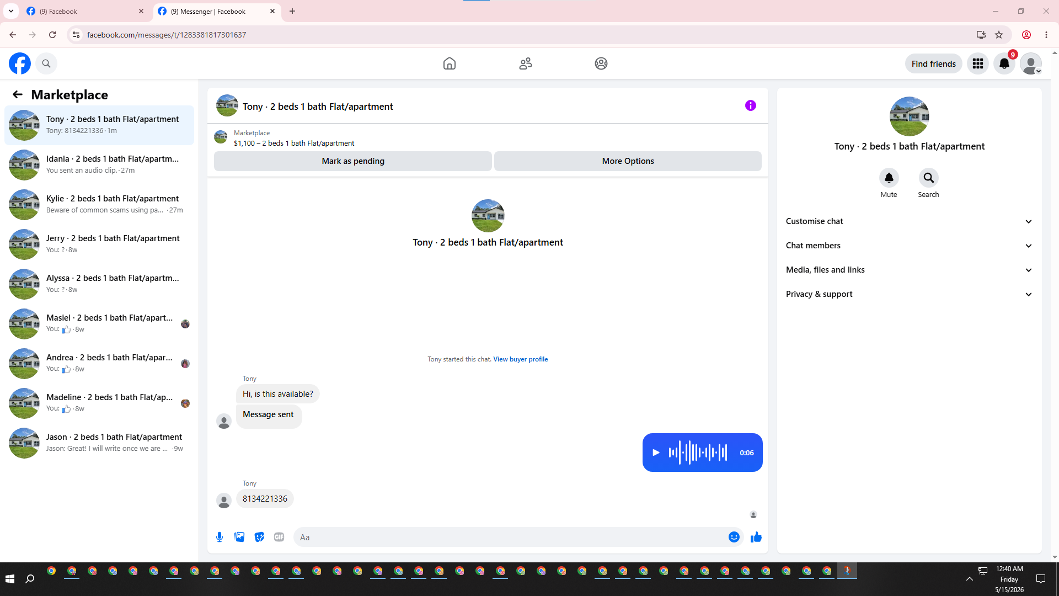Click message bubble 8134221336
The image size is (1059, 596).
pos(265,499)
